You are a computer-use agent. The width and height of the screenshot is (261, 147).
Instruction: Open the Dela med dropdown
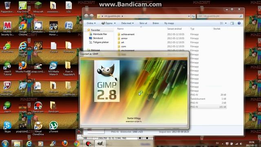point(127,23)
